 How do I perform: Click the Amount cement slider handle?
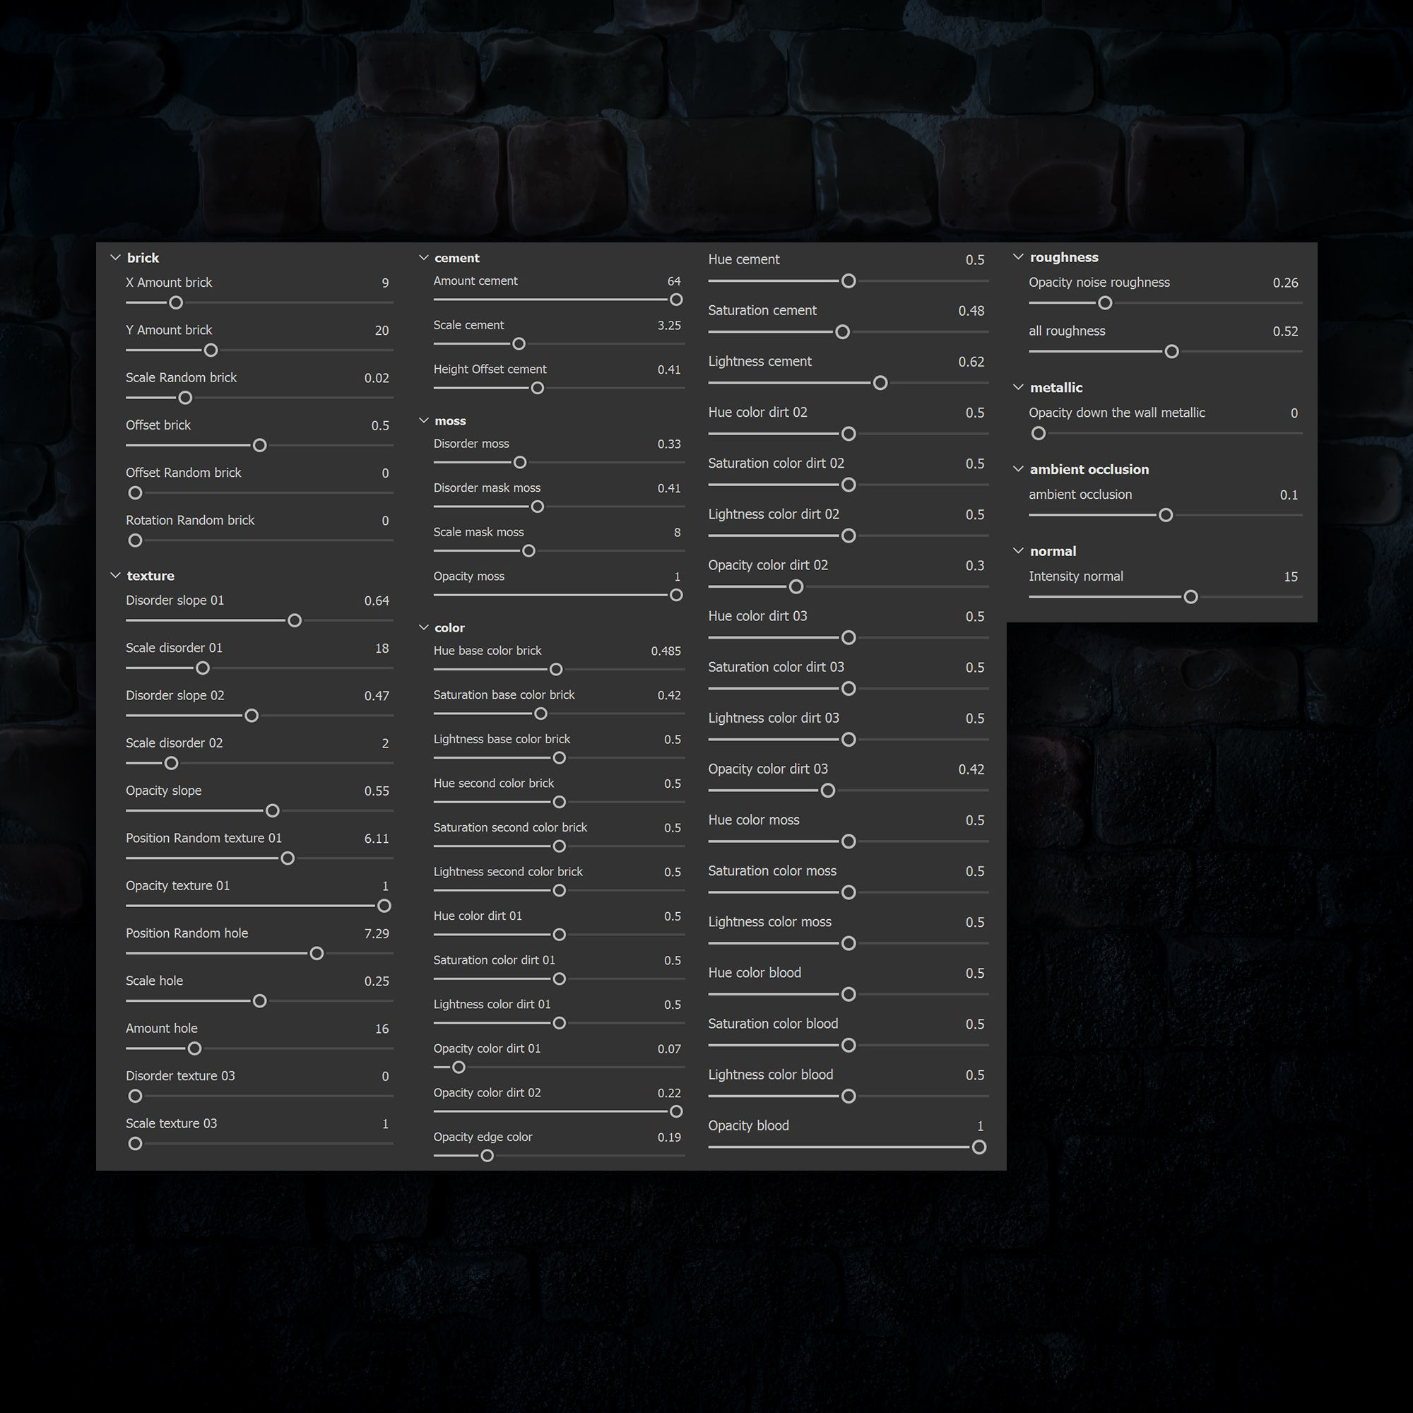click(x=677, y=300)
